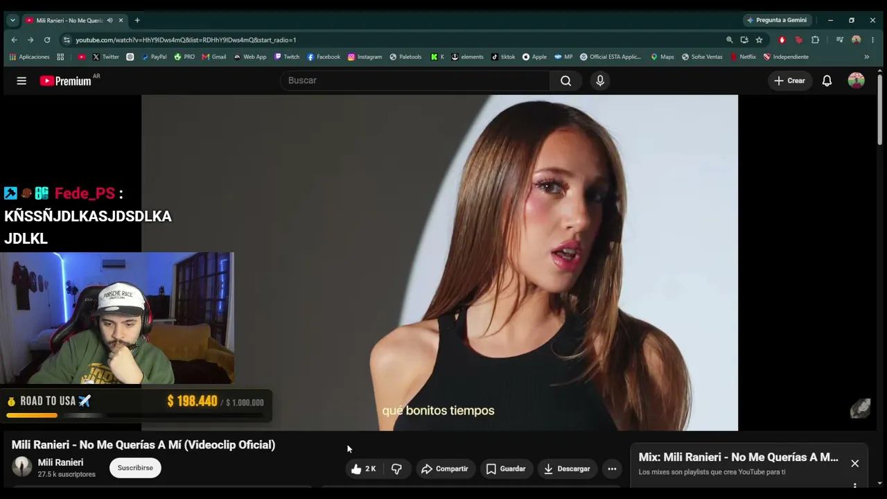Viewport: 887px width, 499px height.
Task: Open browser zoom magnifier in address bar
Action: [x=729, y=40]
